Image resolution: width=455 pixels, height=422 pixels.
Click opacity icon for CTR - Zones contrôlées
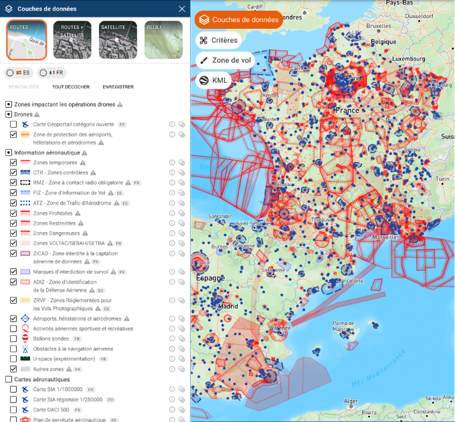[181, 173]
